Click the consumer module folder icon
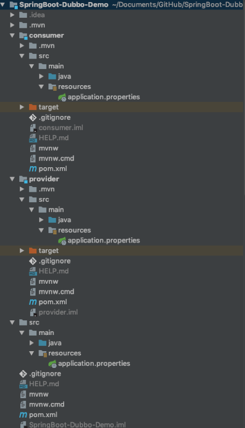This screenshot has height=428, width=245. [23, 36]
